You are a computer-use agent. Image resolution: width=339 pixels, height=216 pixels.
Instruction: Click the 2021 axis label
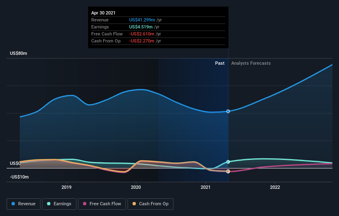pos(205,187)
